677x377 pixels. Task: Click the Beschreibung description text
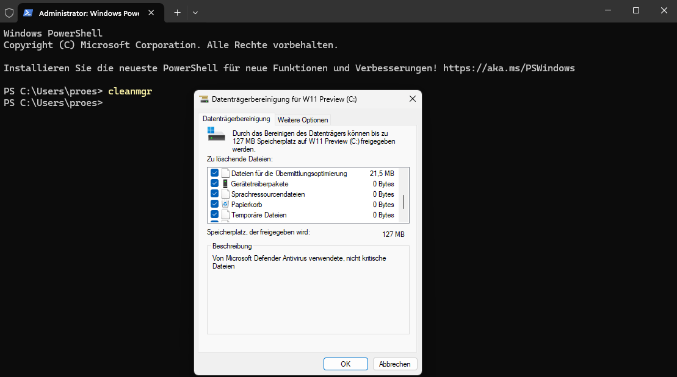tap(299, 262)
